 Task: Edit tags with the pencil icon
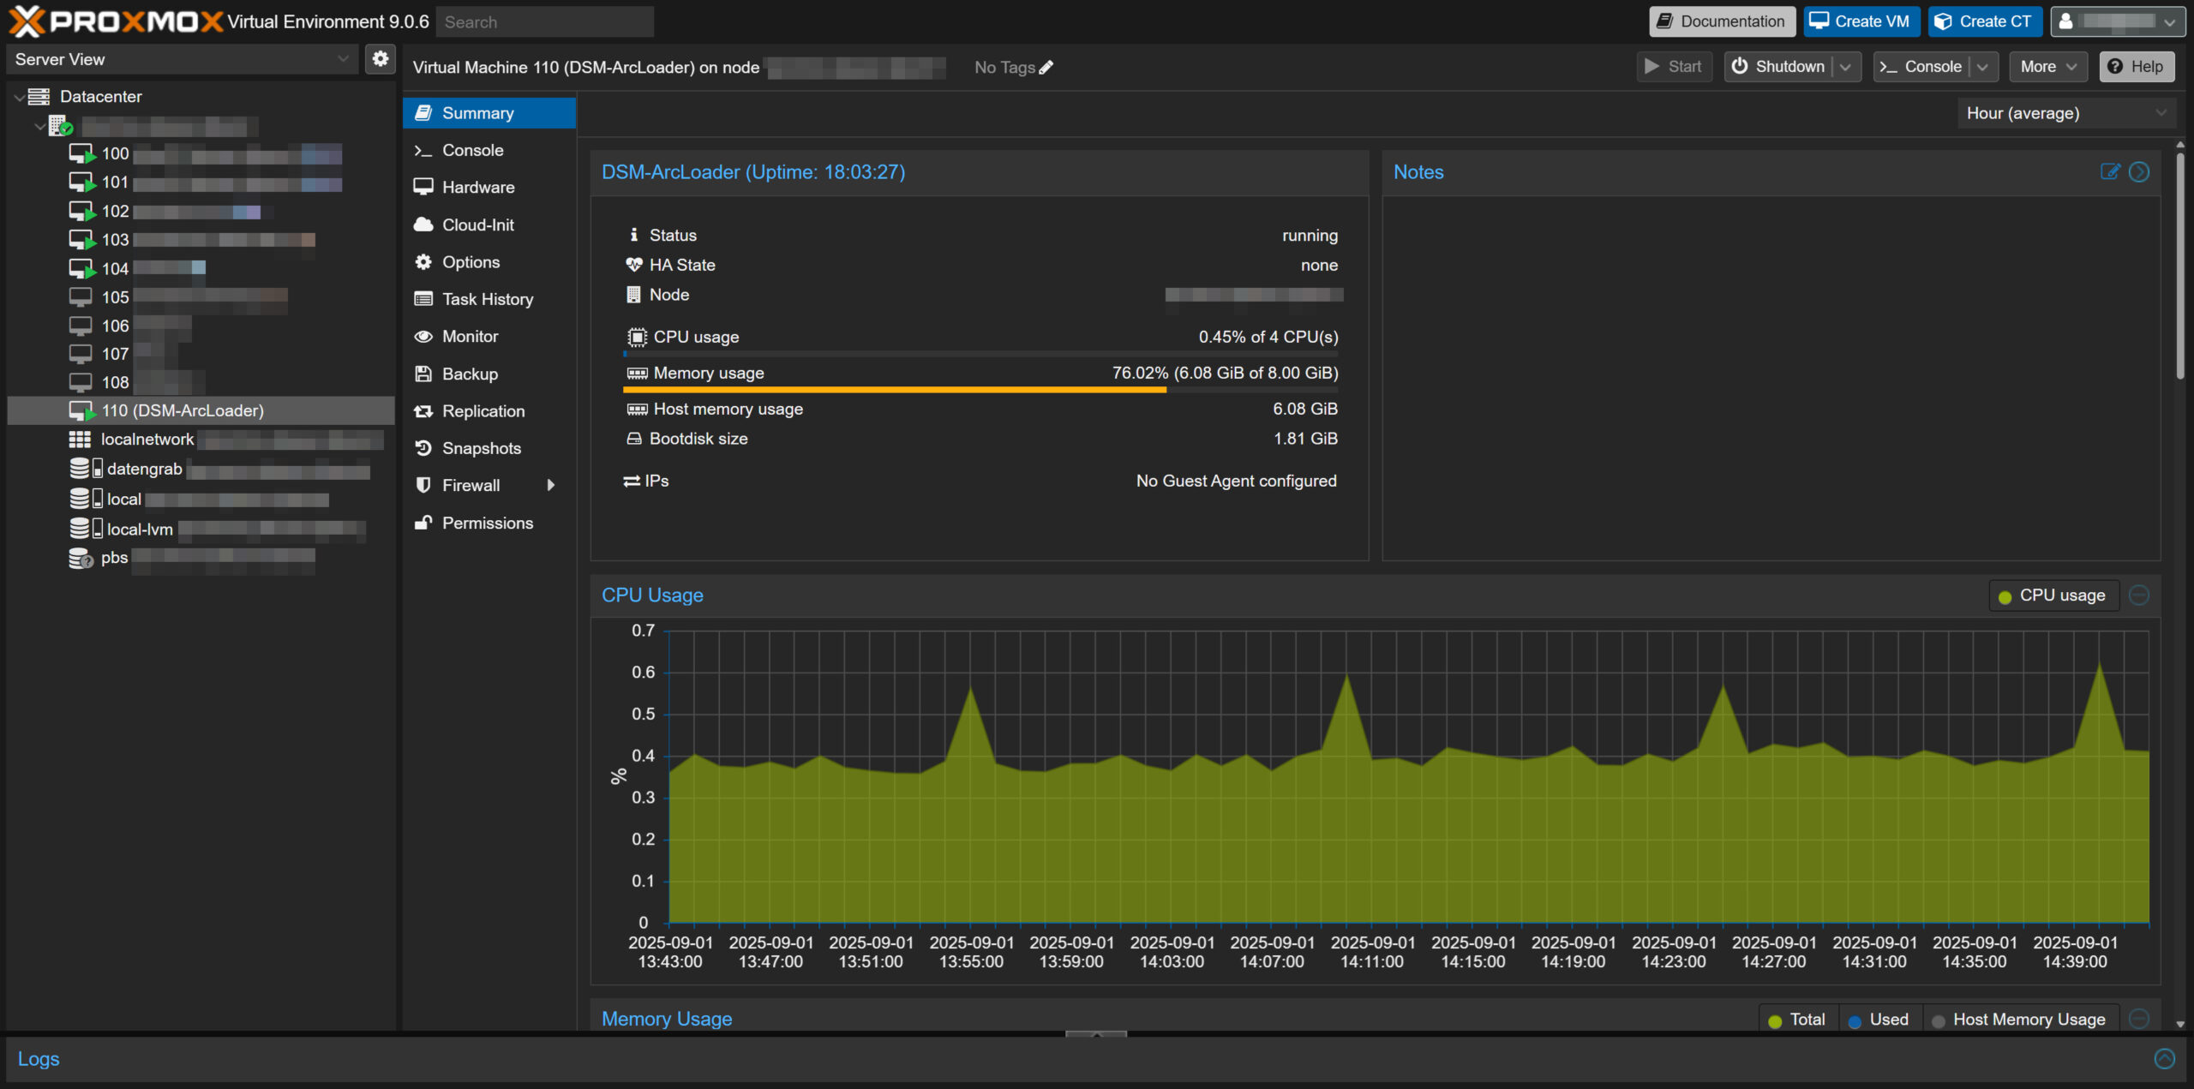[1046, 68]
